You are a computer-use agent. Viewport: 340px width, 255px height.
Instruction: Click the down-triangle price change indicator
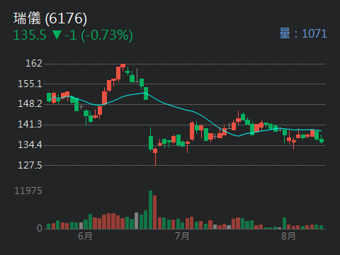pyautogui.click(x=57, y=35)
